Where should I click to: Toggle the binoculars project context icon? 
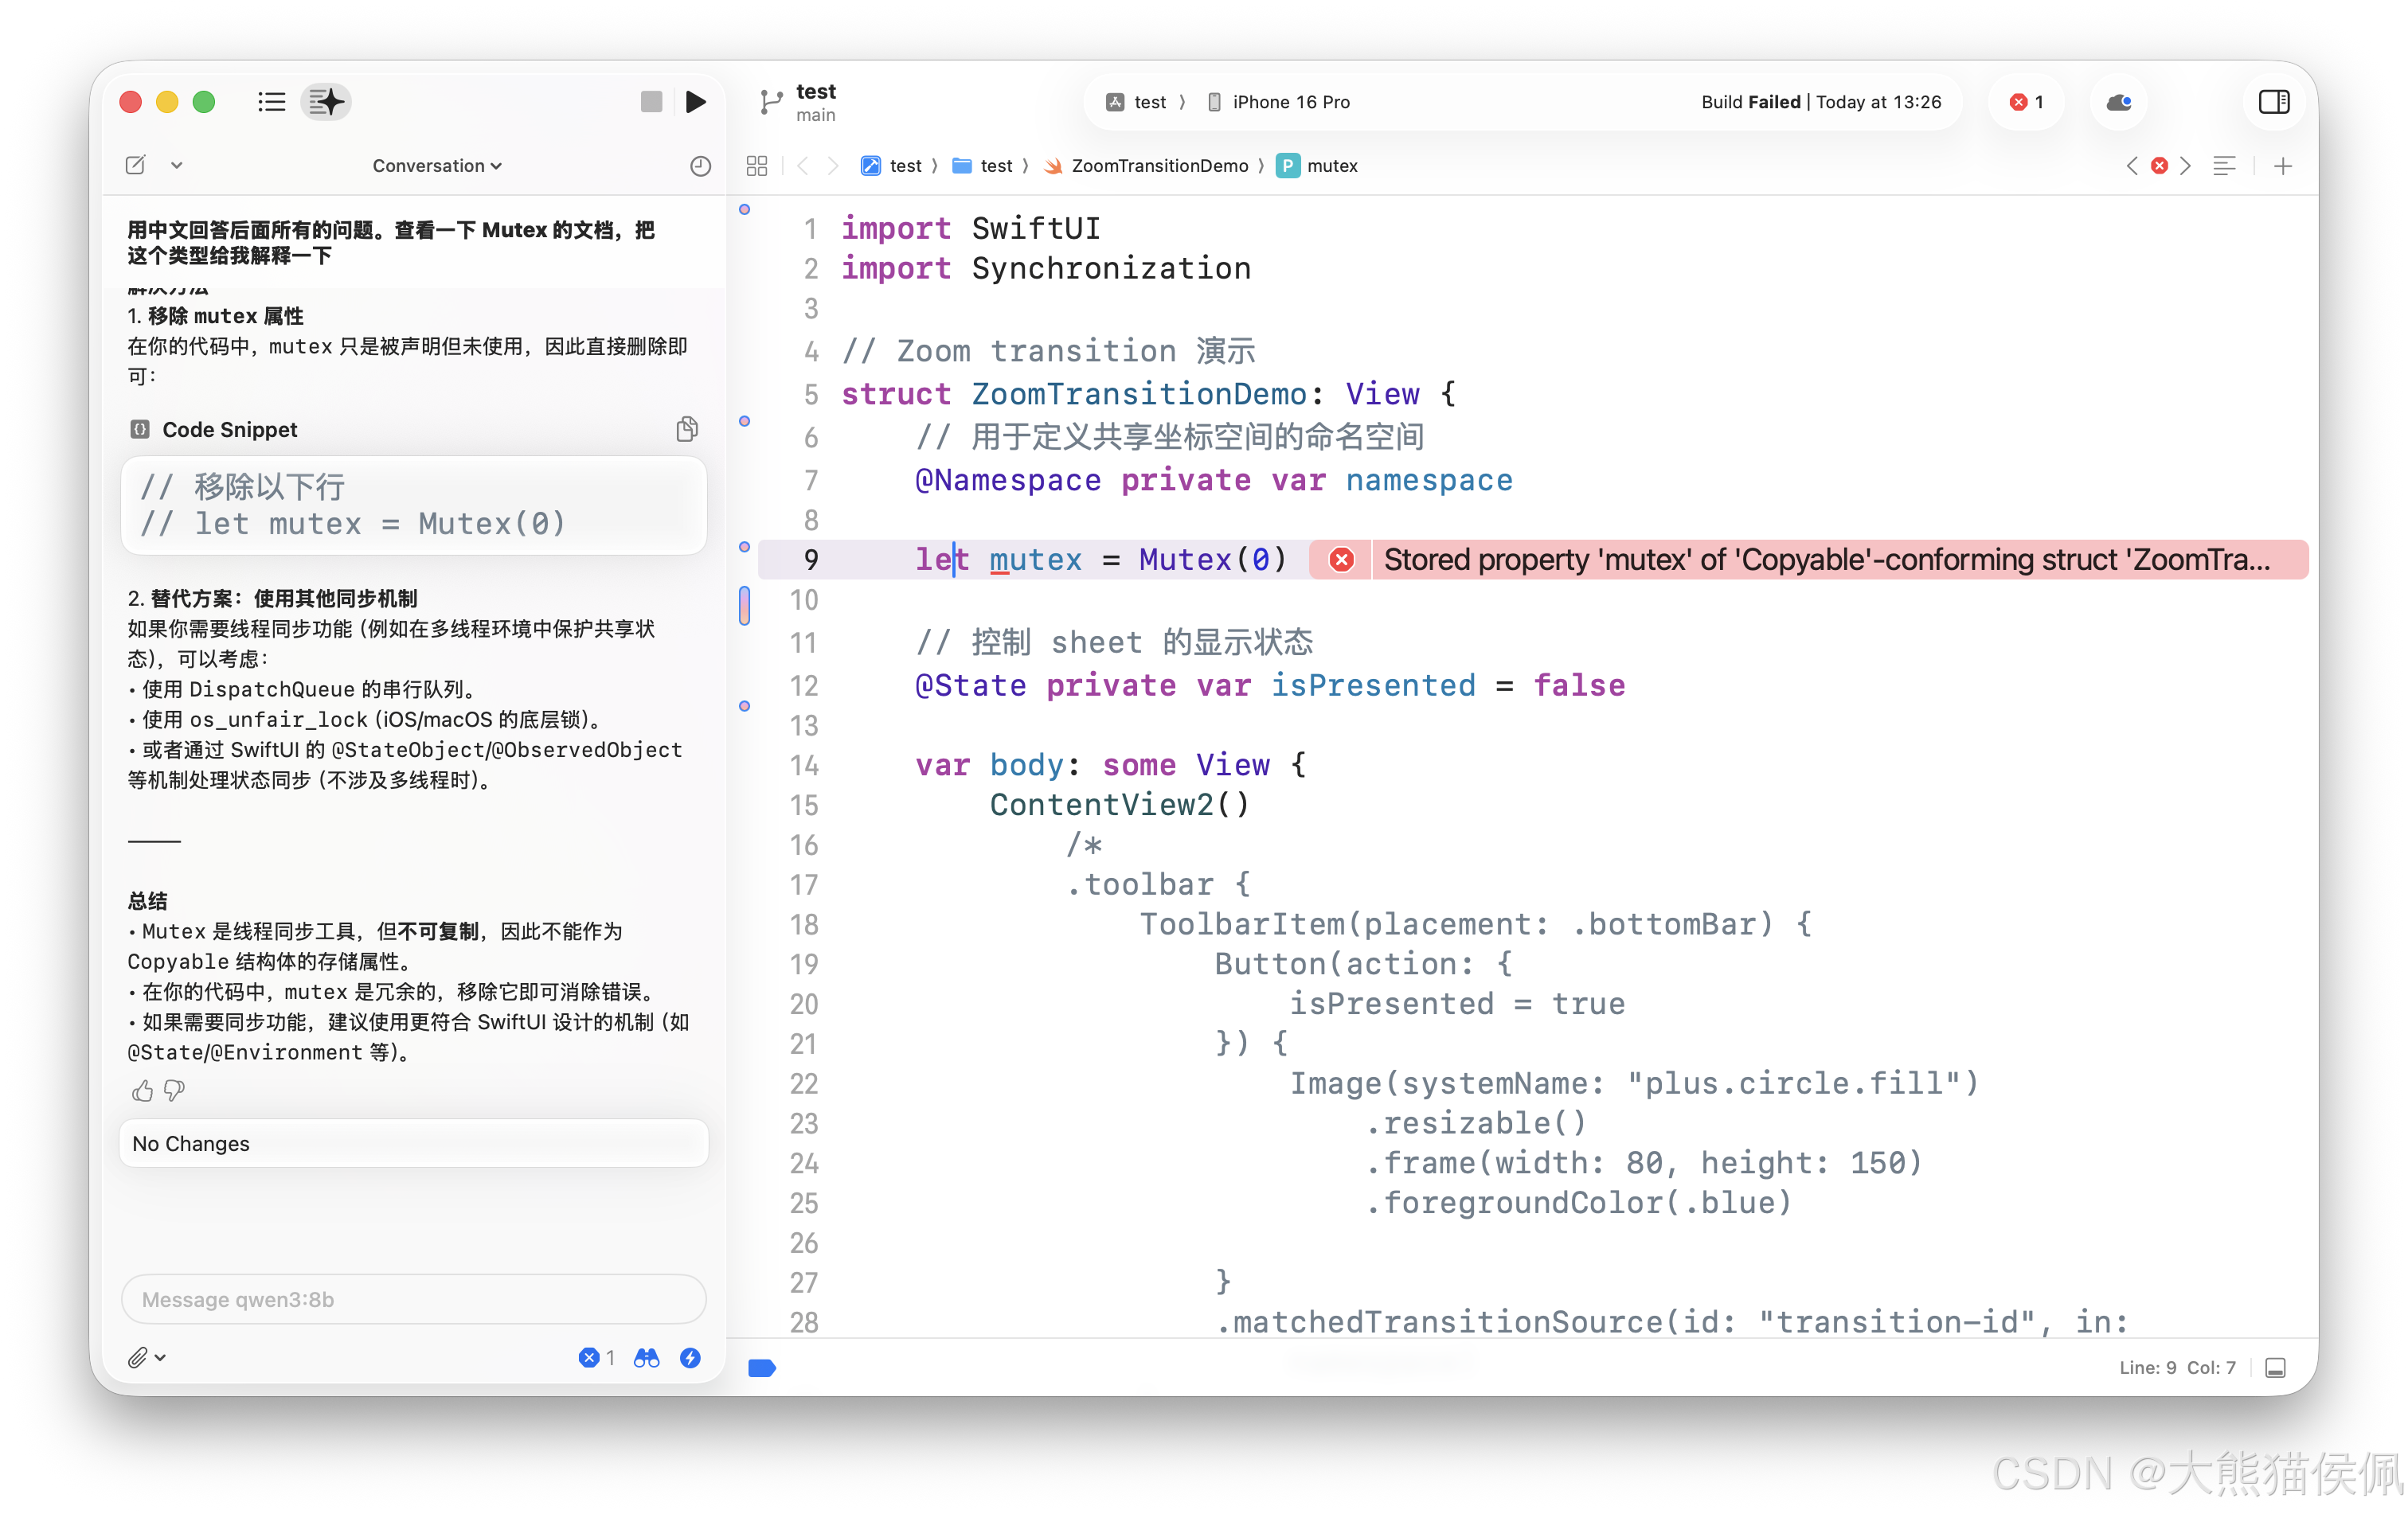pos(647,1357)
